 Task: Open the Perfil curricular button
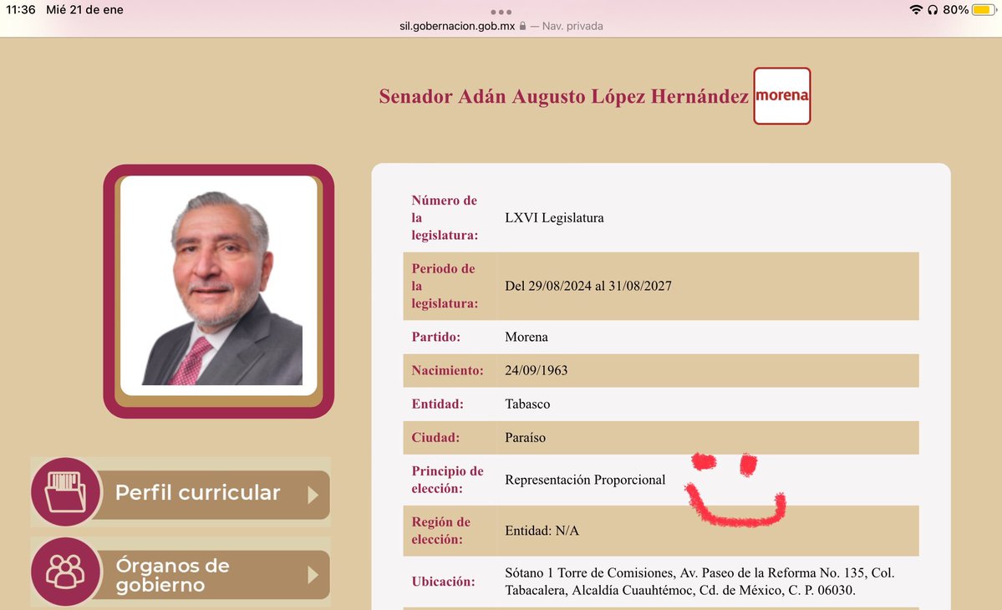pos(181,492)
